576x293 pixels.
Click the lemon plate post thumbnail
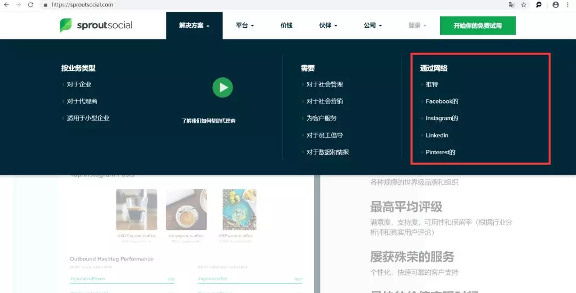[x=239, y=210]
